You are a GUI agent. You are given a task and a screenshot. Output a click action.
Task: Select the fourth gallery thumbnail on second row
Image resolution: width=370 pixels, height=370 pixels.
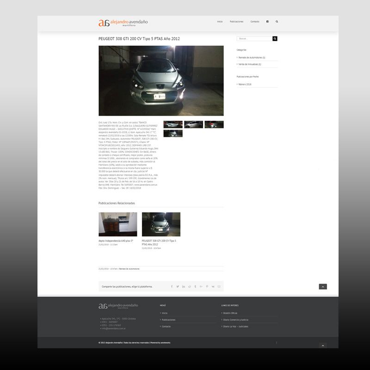[x=173, y=133]
